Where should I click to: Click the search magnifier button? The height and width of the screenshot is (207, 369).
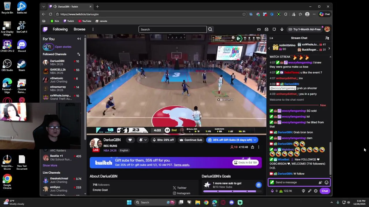[x=210, y=29]
